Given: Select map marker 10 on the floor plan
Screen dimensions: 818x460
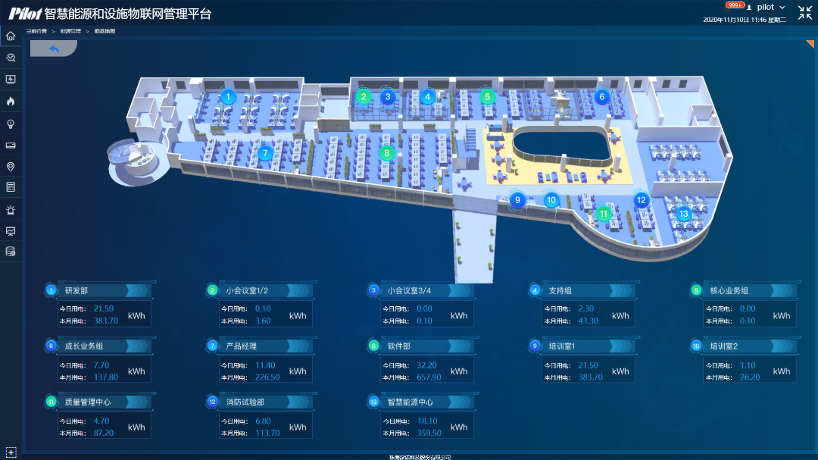Looking at the screenshot, I should coord(551,200).
